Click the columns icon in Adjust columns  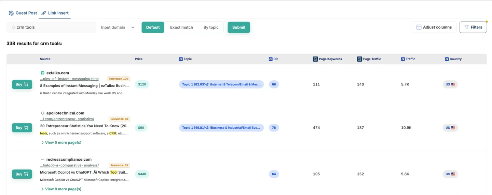point(419,27)
